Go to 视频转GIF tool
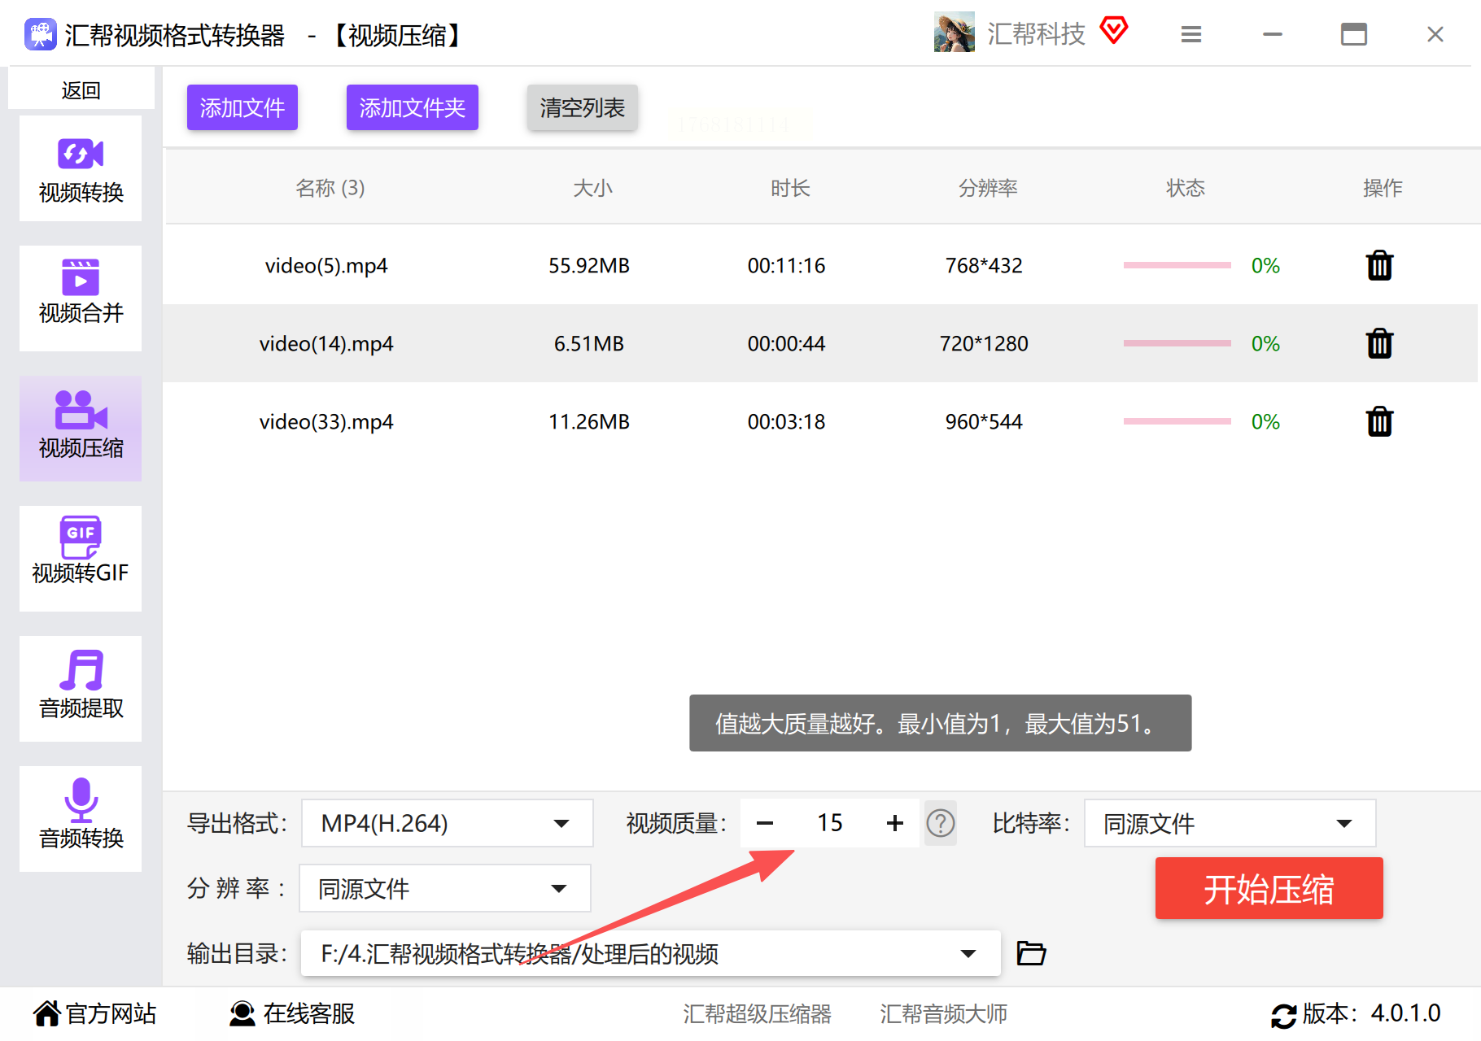This screenshot has height=1041, width=1481. [x=81, y=559]
